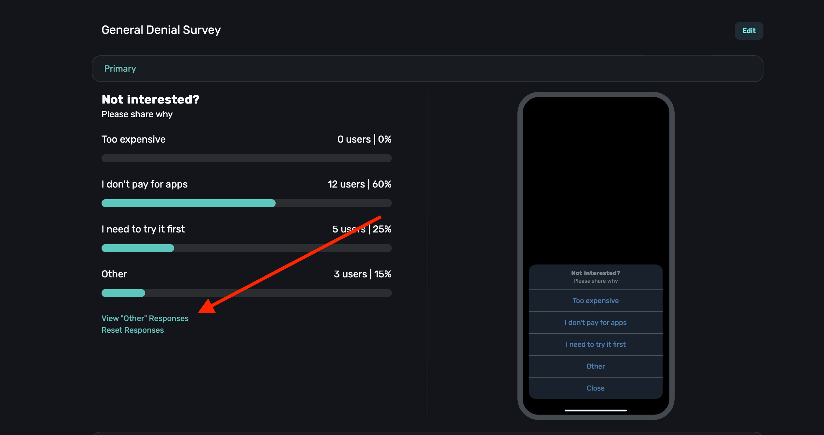This screenshot has width=824, height=435.
Task: Tap Other option in phone preview
Action: pyautogui.click(x=595, y=366)
